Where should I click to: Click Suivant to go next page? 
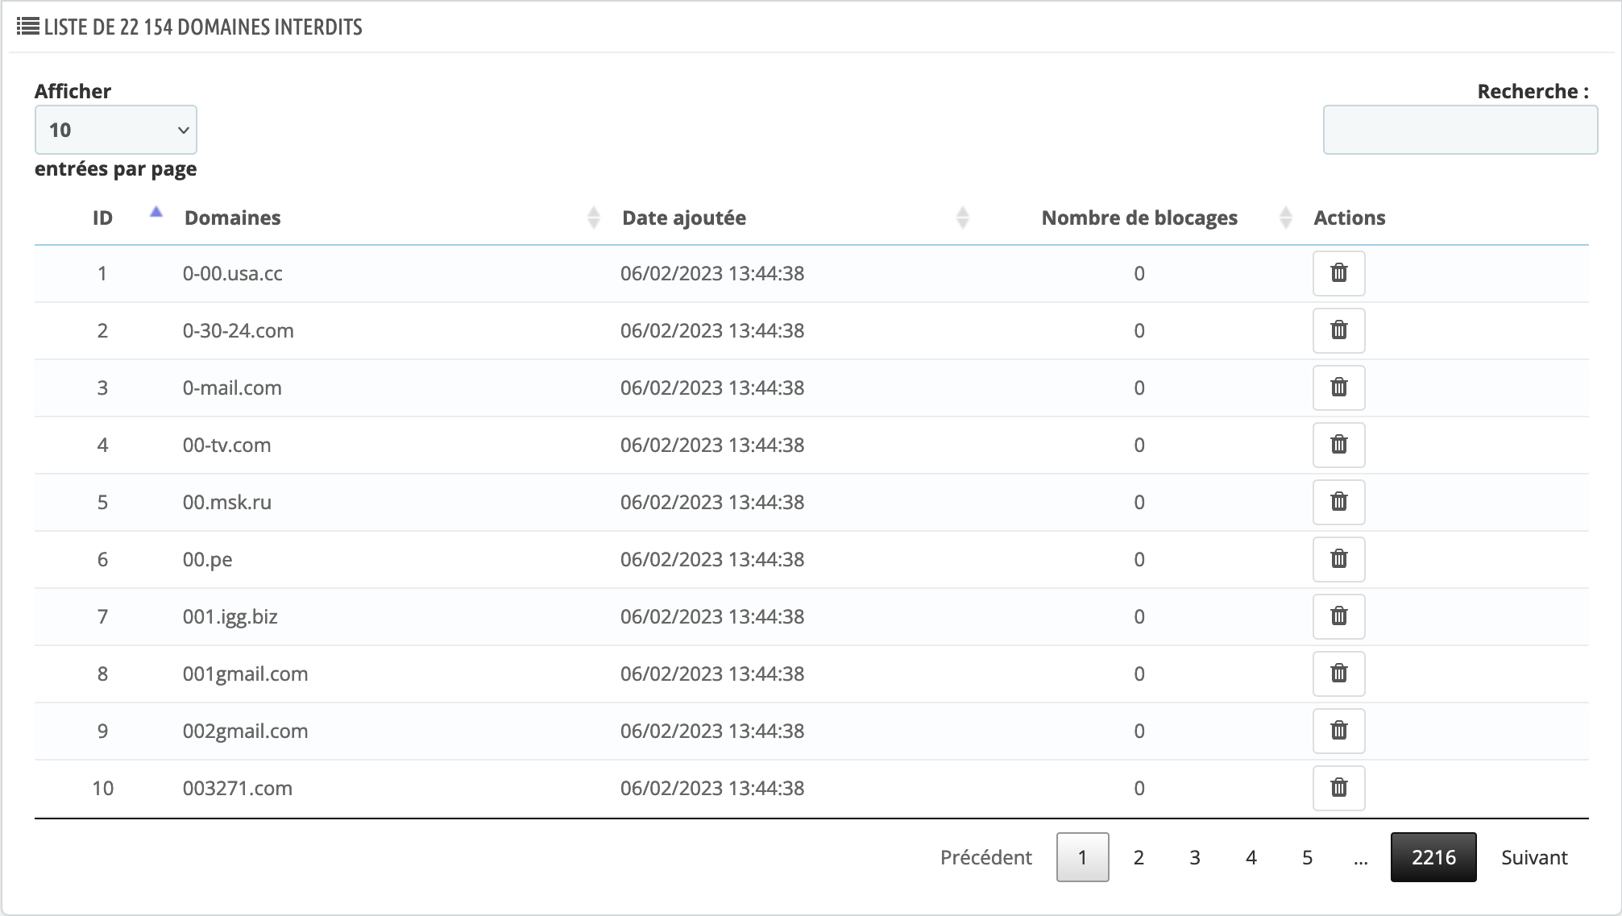click(x=1534, y=857)
